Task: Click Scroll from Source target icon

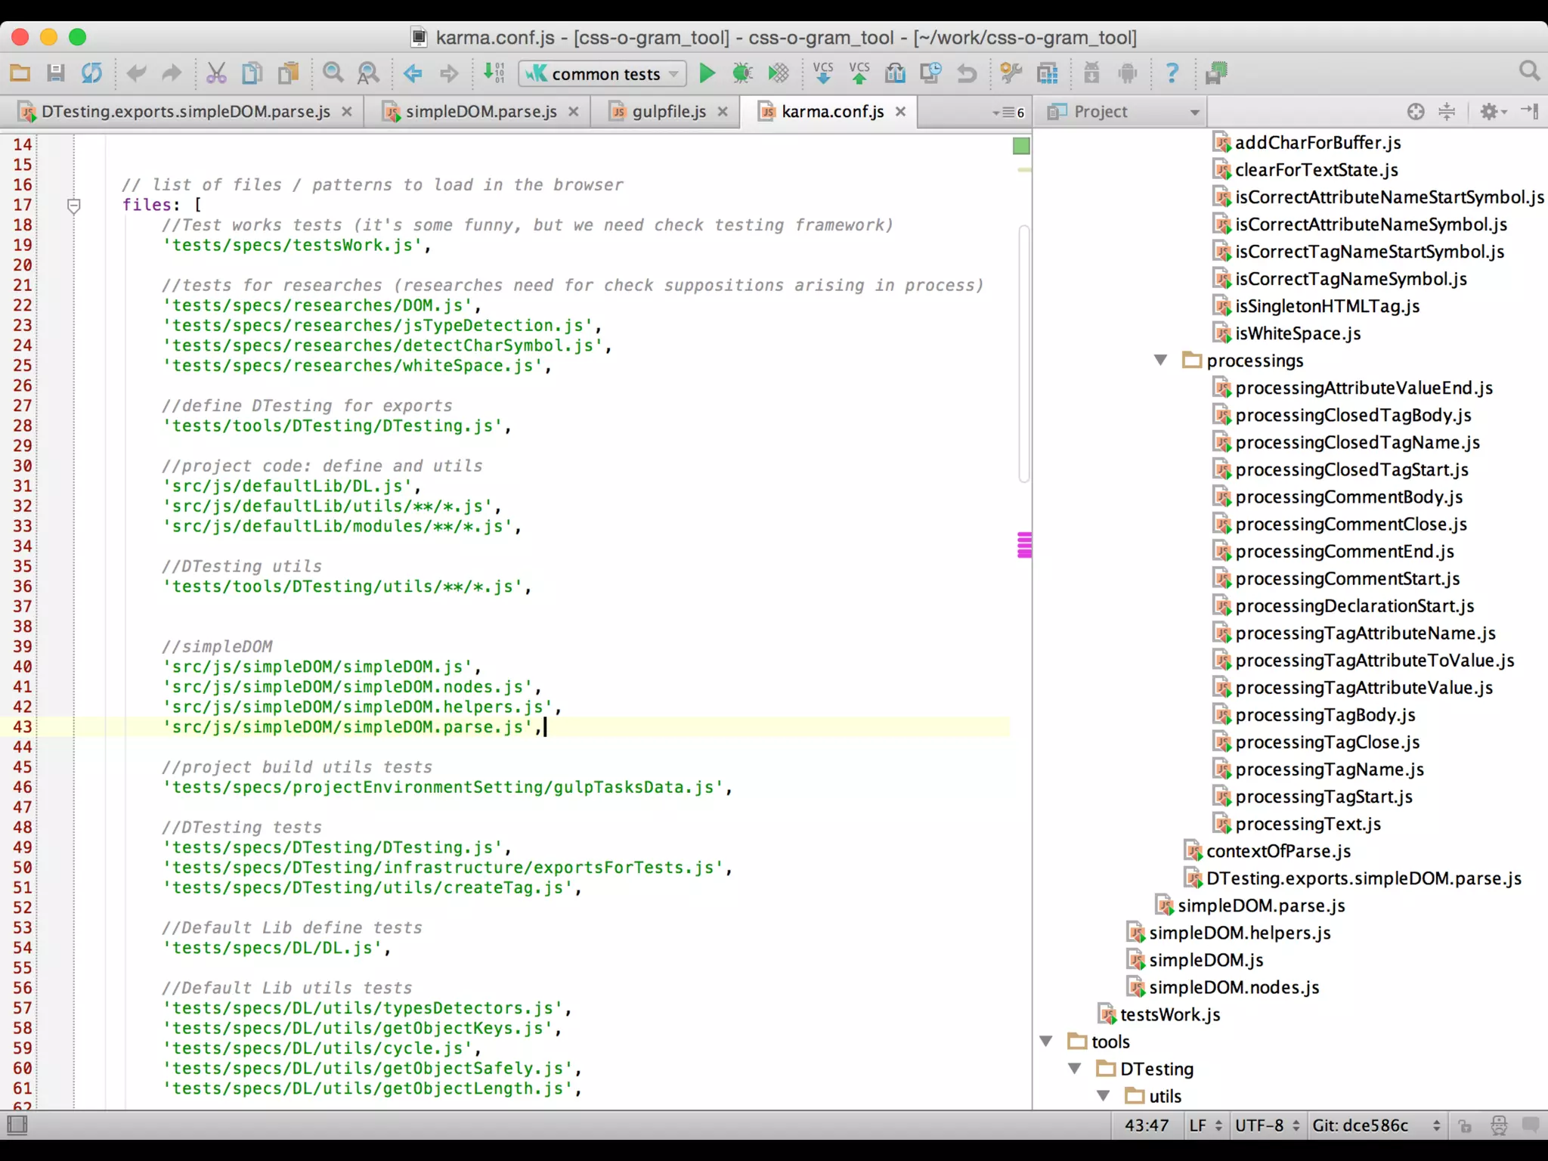Action: click(x=1415, y=112)
